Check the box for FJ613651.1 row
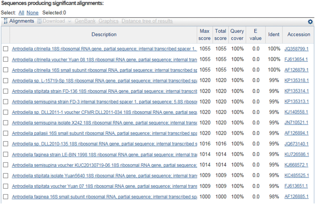This screenshot has height=204, width=315. click(6, 186)
